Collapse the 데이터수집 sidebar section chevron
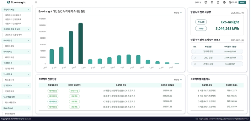The width and height of the screenshot is (251, 121). click(28, 41)
